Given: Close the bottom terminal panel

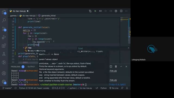Looking at the screenshot, I should tap(126, 66).
